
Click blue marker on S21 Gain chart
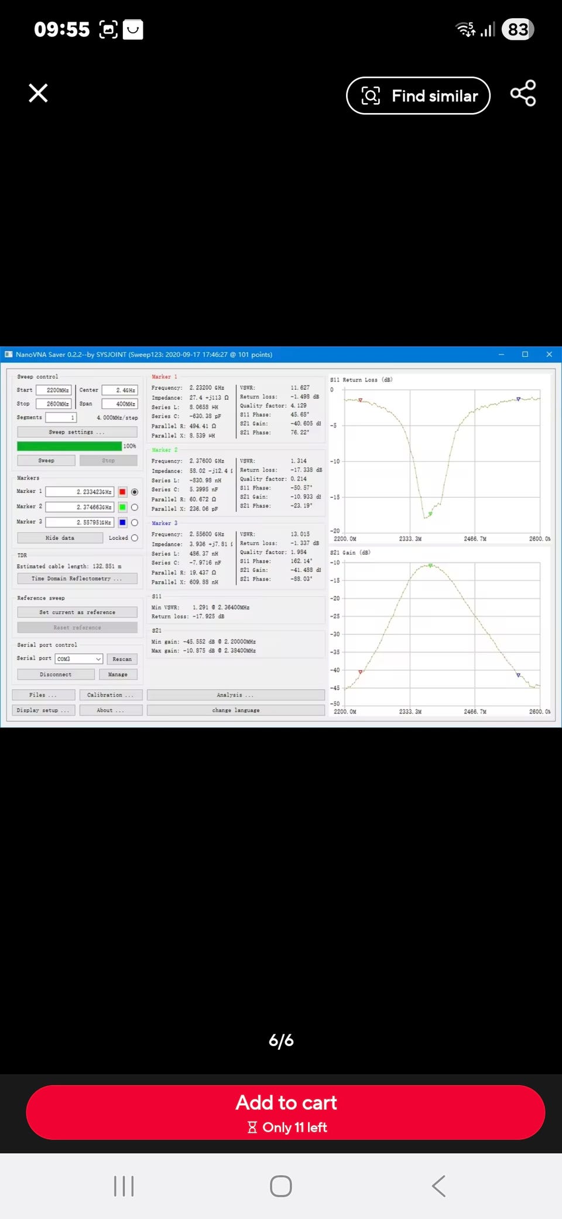[x=518, y=675]
